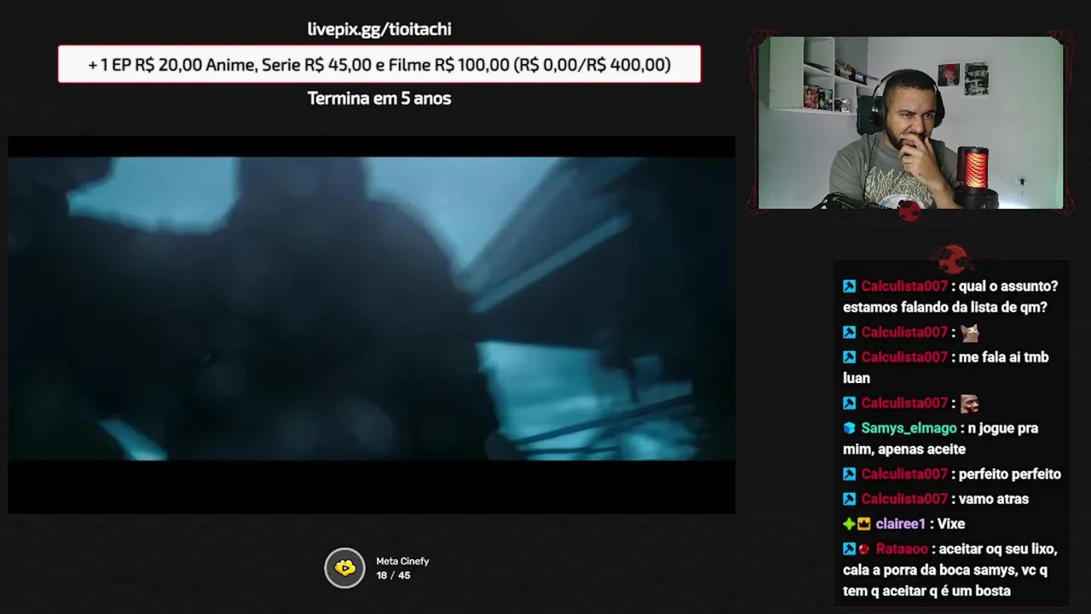The height and width of the screenshot is (614, 1091).
Task: Click the movie video player area
Action: coord(372,325)
